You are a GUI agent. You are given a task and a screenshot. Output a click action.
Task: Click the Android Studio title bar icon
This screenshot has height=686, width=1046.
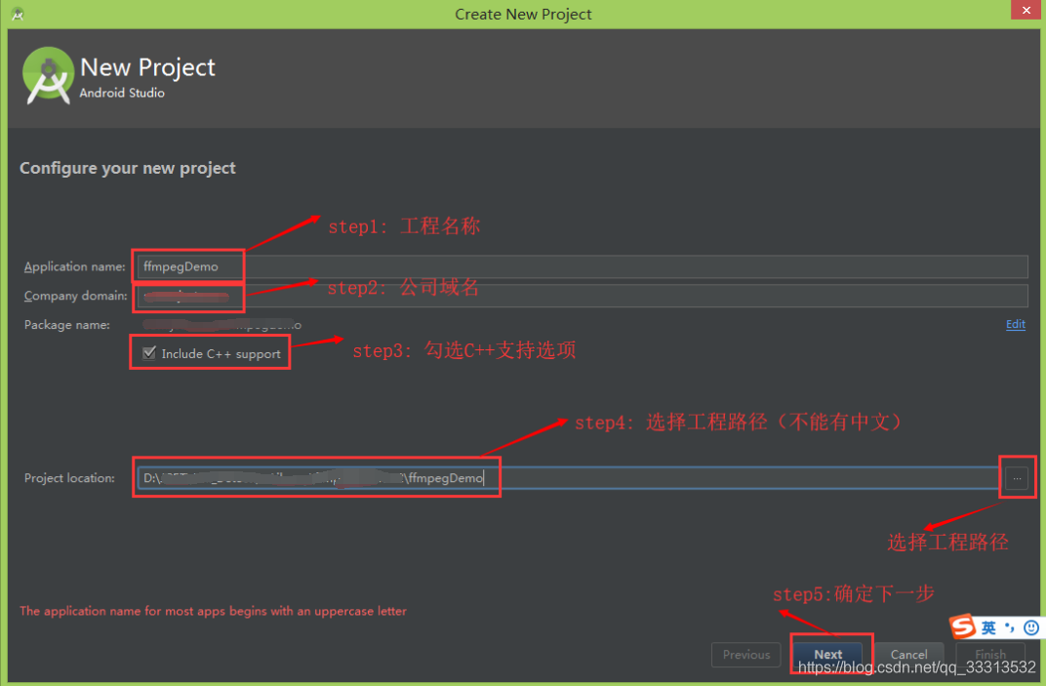18,14
